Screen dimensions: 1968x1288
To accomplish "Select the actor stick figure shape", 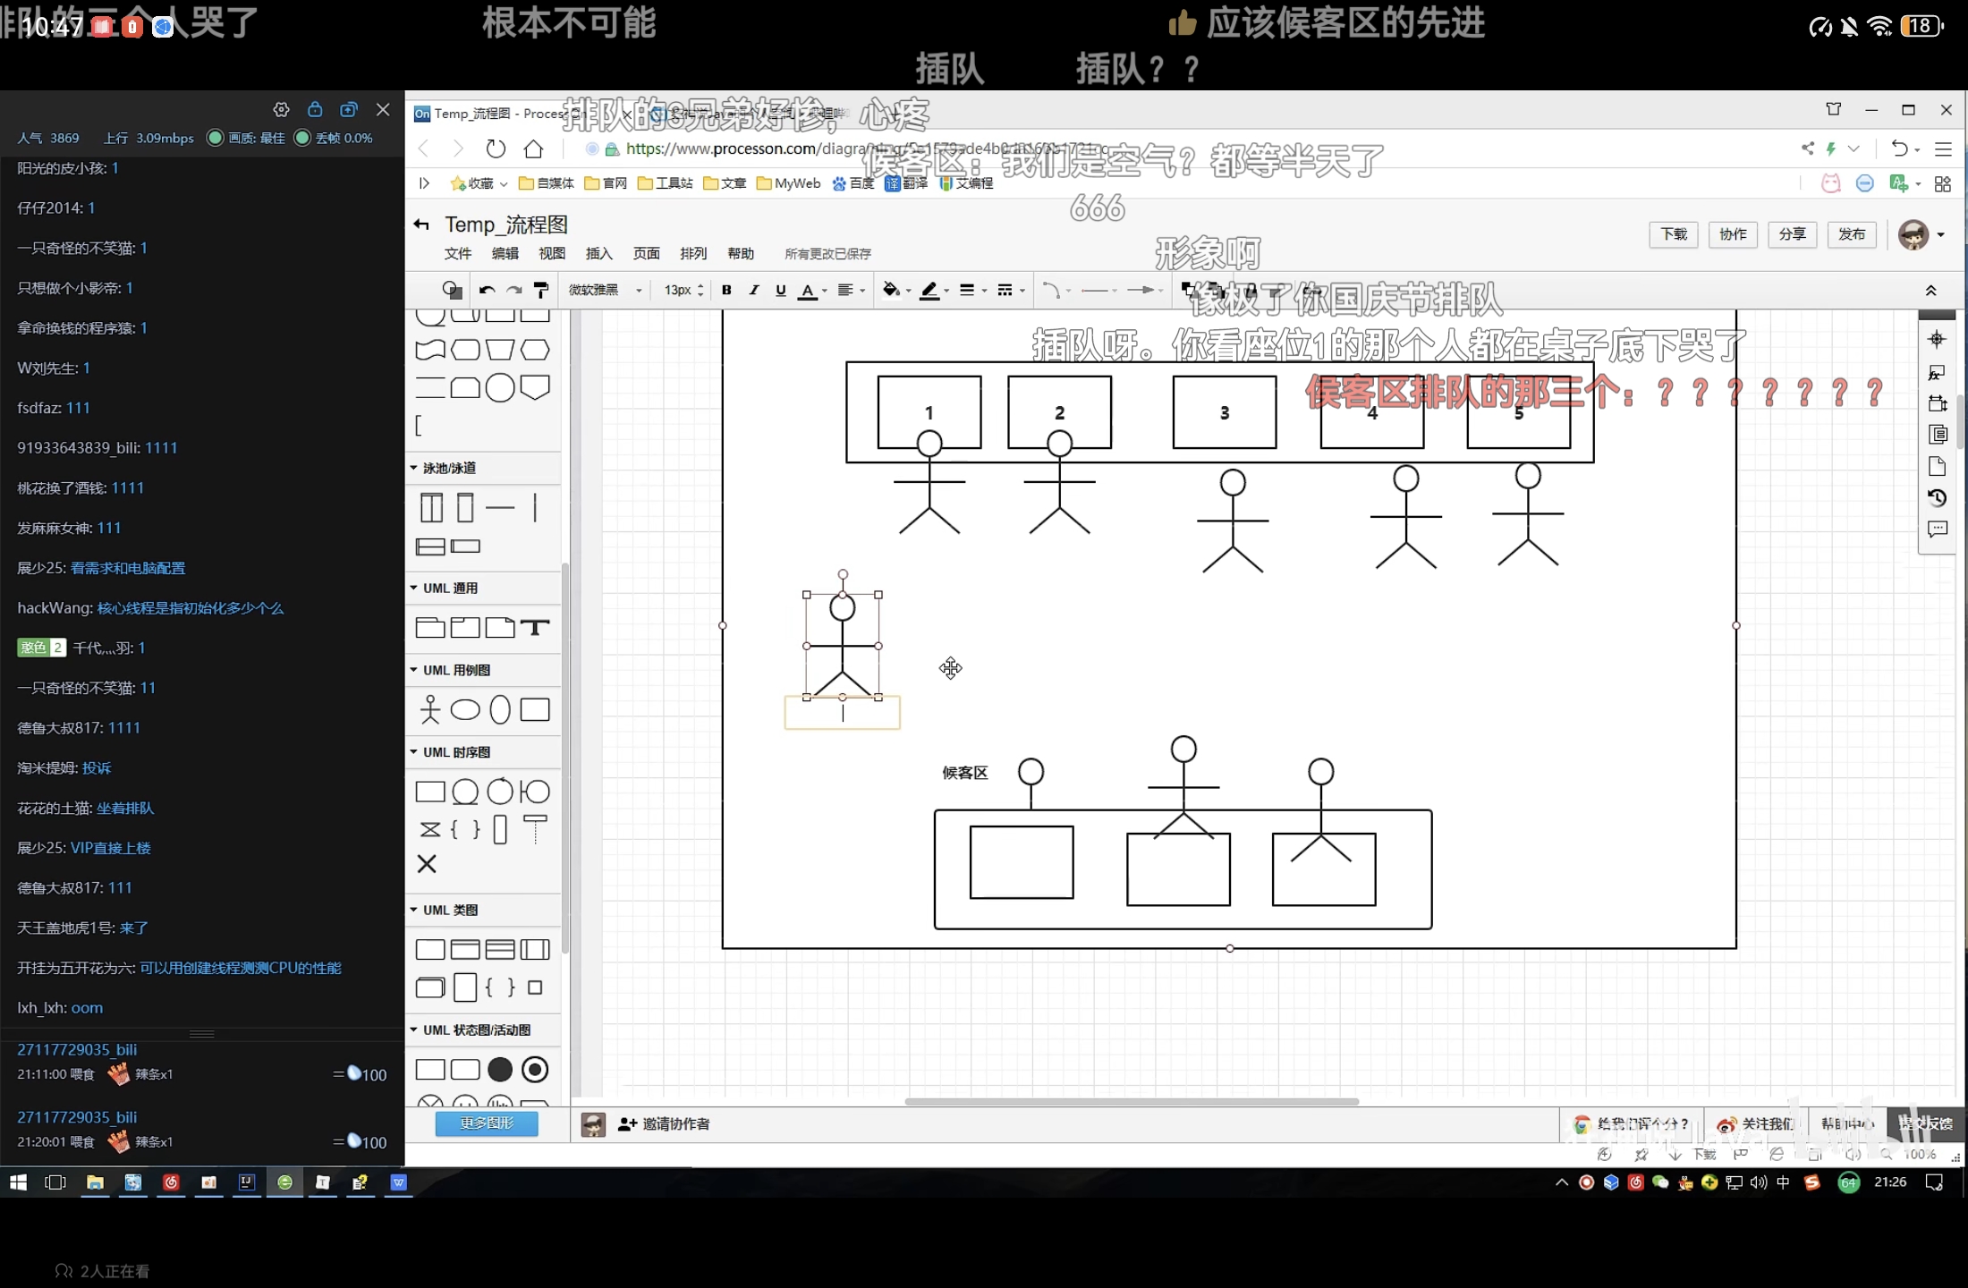I will (430, 709).
